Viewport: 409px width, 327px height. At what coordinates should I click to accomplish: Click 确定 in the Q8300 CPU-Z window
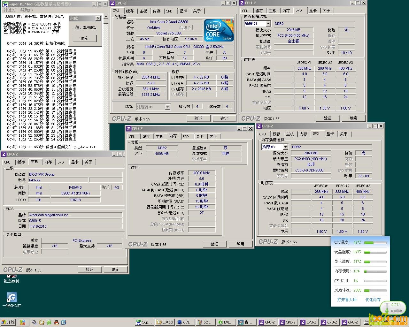(x=224, y=118)
